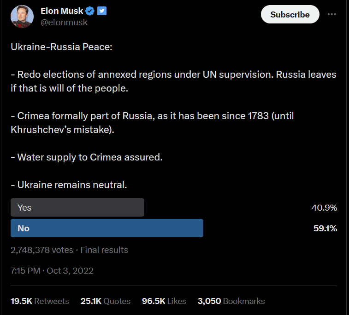Open Elon Musk's profile picture
The image size is (349, 315).
click(x=22, y=17)
